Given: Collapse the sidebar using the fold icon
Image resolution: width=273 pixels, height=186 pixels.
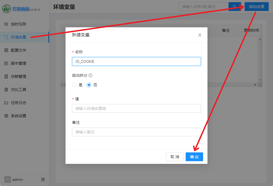Looking at the screenshot, I should (43, 179).
